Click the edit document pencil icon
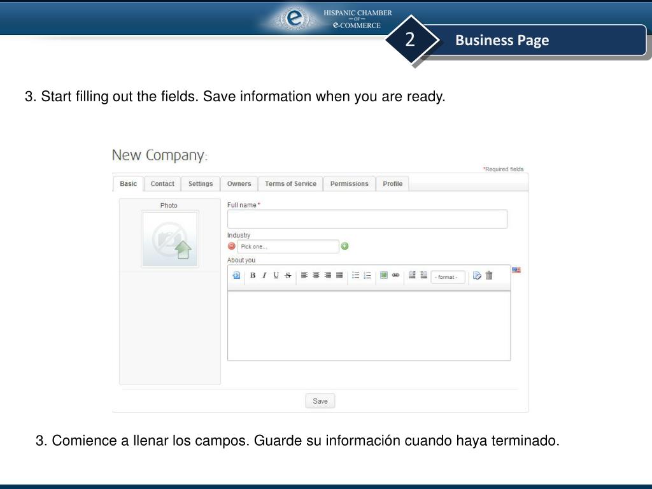652x489 pixels. 477,275
